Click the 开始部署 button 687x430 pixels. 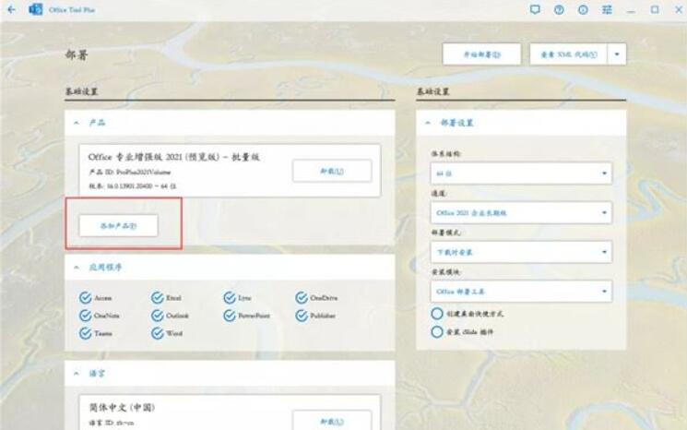tap(482, 54)
